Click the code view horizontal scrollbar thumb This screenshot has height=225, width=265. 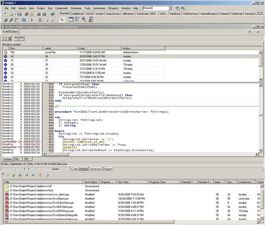58,154
